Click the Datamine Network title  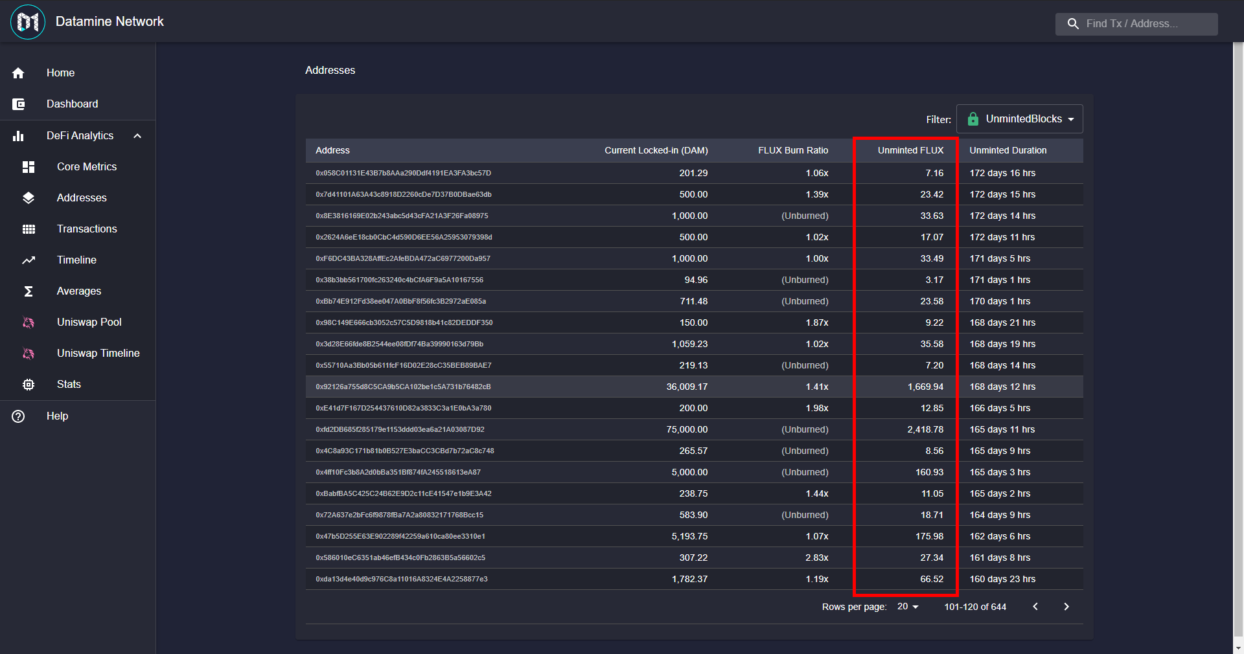[x=109, y=21]
